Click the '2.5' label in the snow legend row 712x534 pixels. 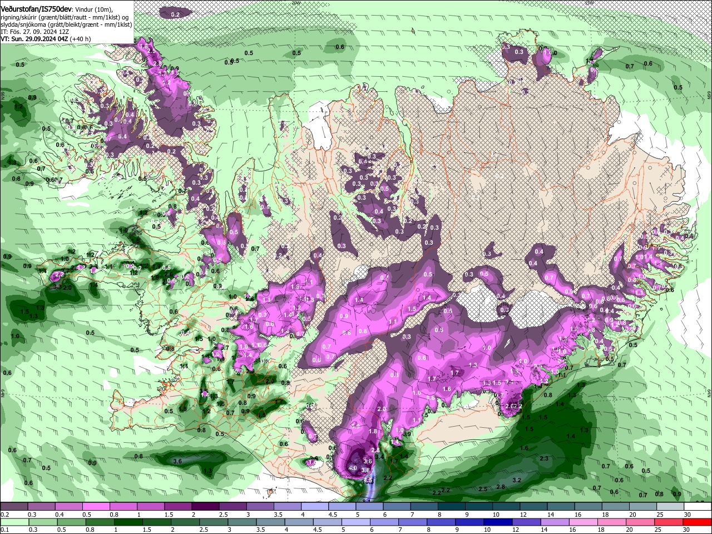pyautogui.click(x=223, y=515)
